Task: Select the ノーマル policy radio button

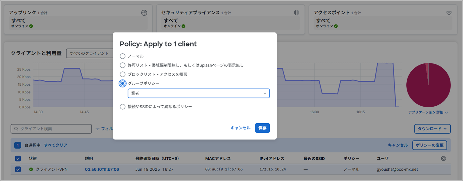Action: pos(123,56)
